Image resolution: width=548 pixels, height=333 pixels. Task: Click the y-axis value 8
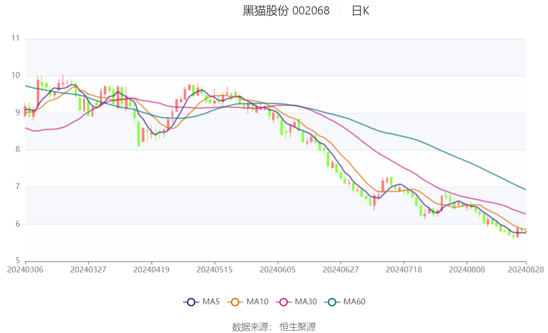tap(17, 149)
